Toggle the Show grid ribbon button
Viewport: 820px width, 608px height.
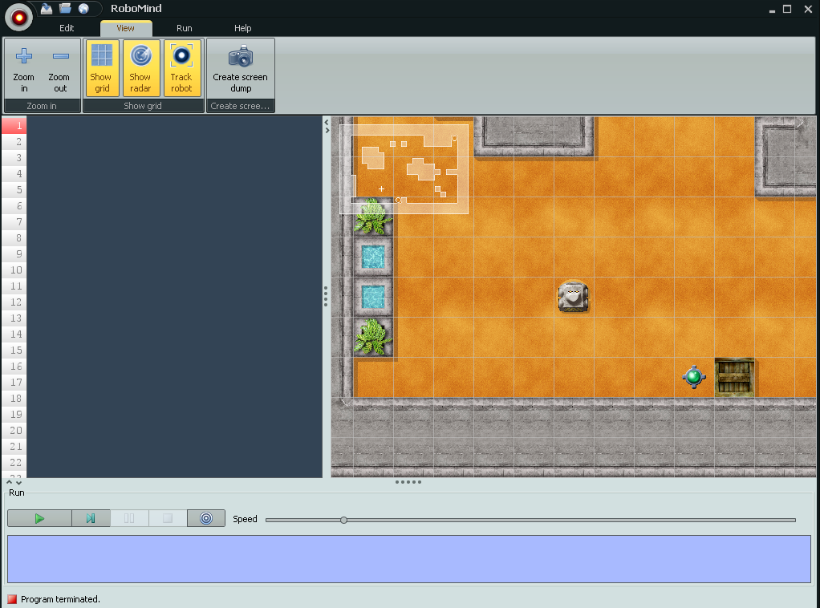point(102,68)
